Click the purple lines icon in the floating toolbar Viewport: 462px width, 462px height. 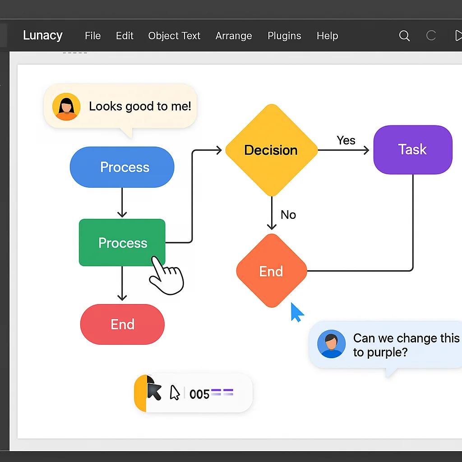(222, 393)
